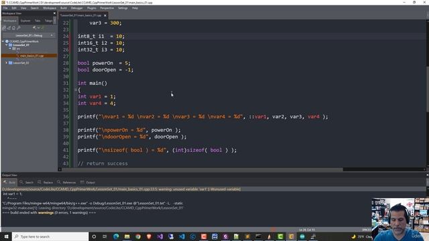Open the View menu

pos(23,8)
